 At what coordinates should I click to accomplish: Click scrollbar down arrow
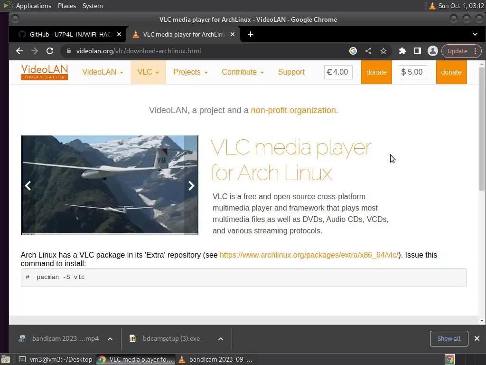[x=482, y=321]
